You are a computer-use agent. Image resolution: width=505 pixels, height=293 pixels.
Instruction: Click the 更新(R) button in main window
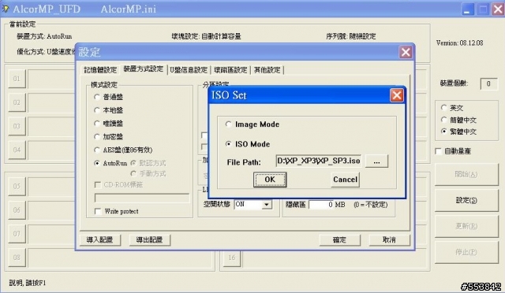coord(466,226)
